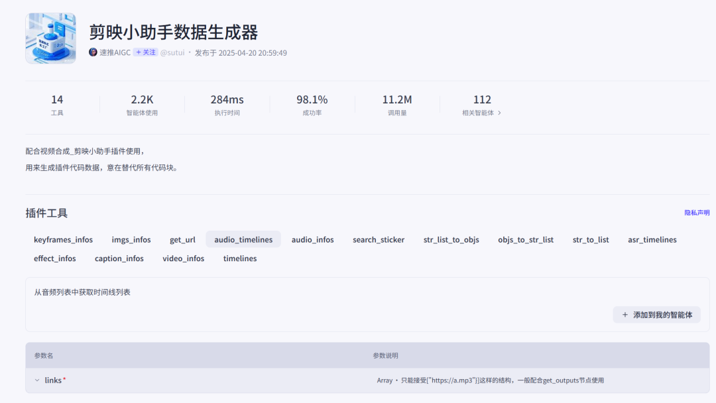Click the 发布于 2025-04-20 publish date text
Viewport: 716px width, 403px height.
click(241, 53)
